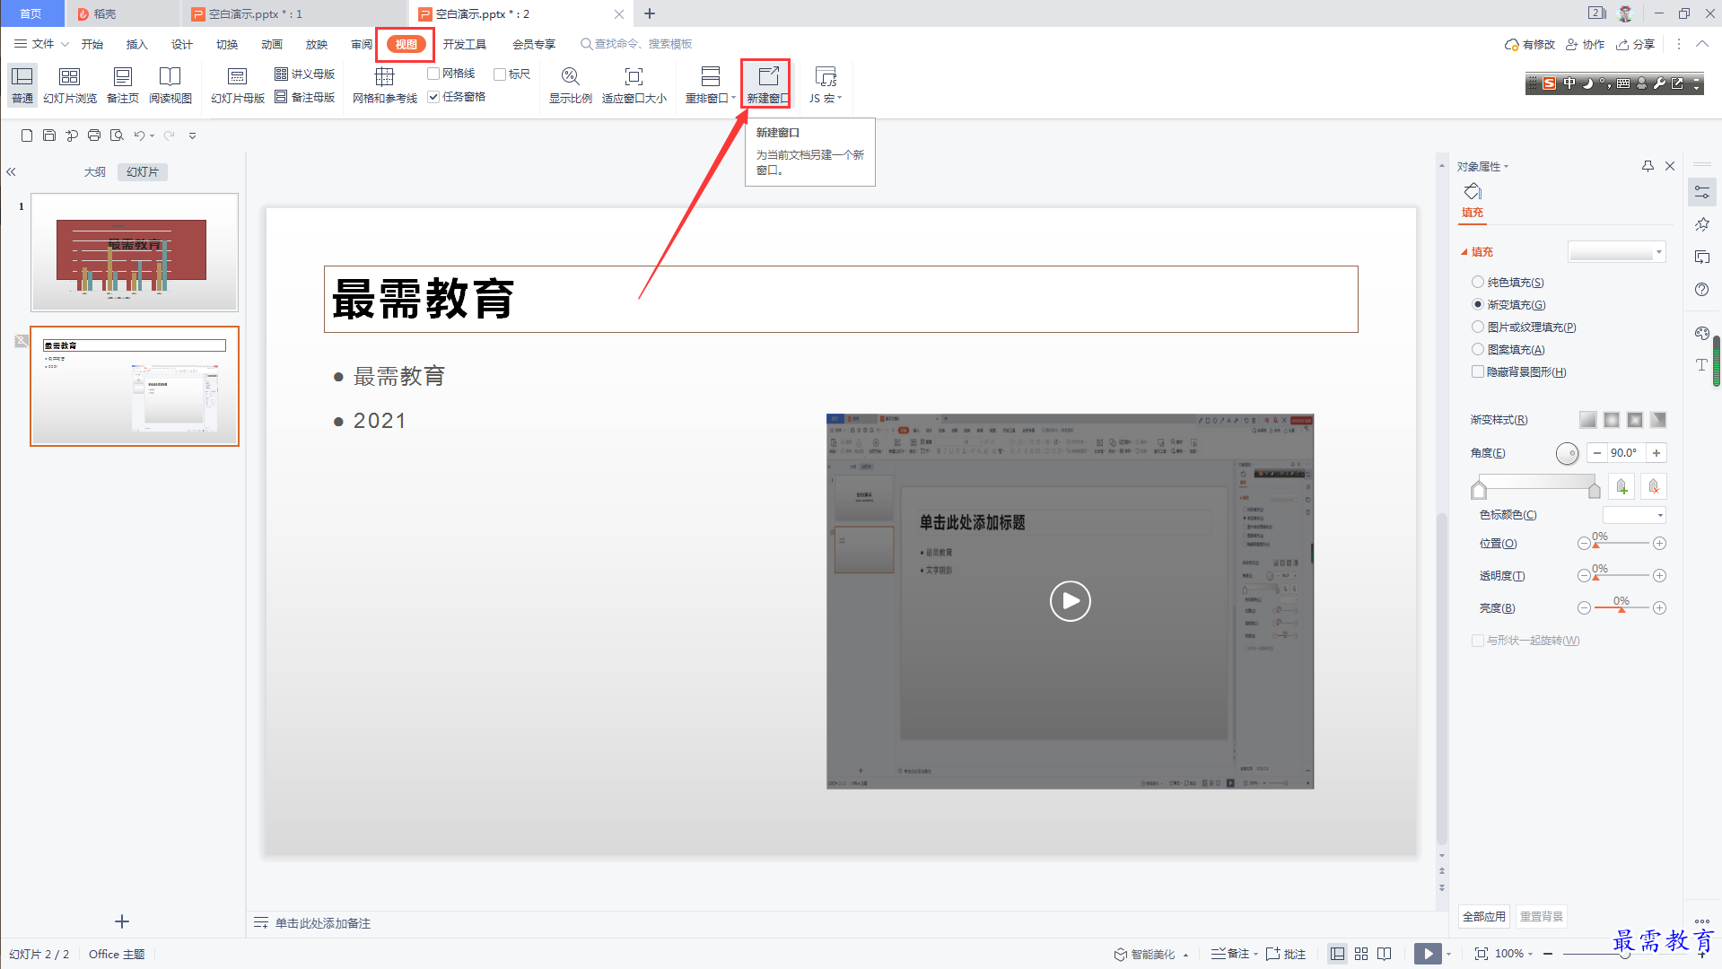This screenshot has width=1722, height=969.
Task: Add a new slide with plus button
Action: [122, 921]
